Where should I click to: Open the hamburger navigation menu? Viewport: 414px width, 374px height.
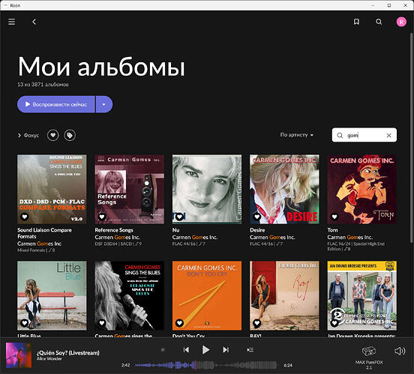click(x=11, y=22)
